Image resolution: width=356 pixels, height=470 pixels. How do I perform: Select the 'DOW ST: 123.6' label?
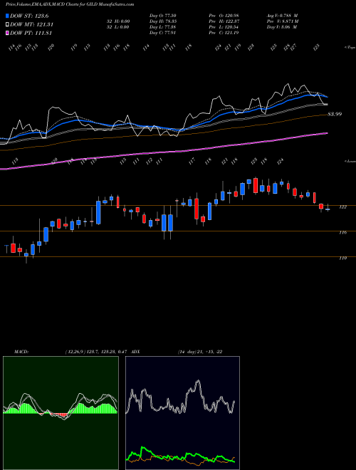coord(29,16)
